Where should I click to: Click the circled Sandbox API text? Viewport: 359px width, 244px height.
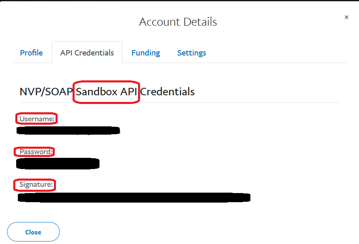coord(106,92)
